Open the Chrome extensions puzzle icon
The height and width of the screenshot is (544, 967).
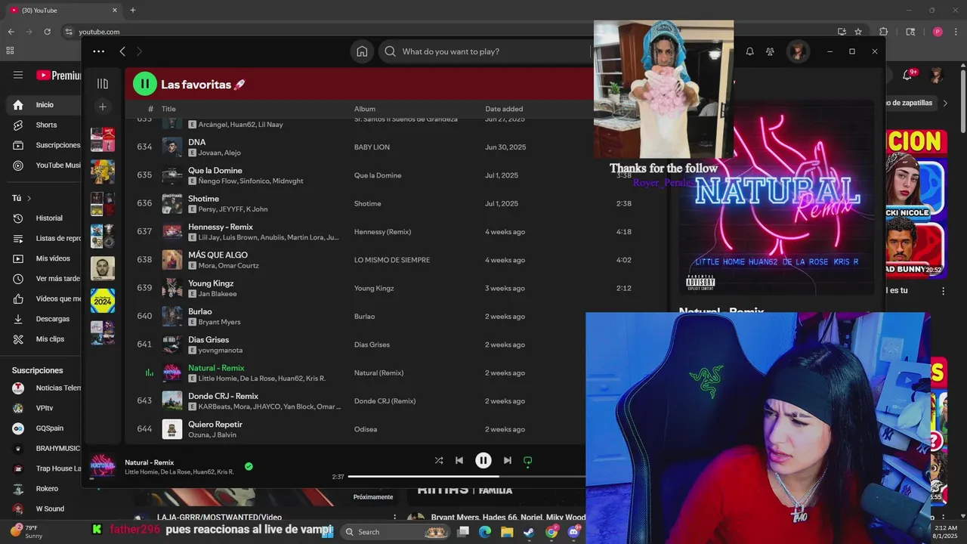pos(883,32)
